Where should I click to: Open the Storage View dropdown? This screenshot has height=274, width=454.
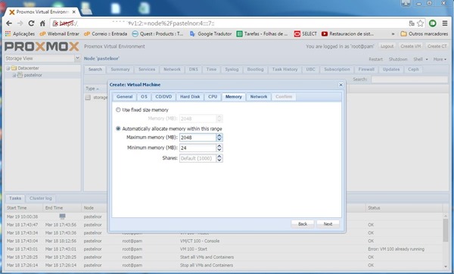[x=77, y=58]
